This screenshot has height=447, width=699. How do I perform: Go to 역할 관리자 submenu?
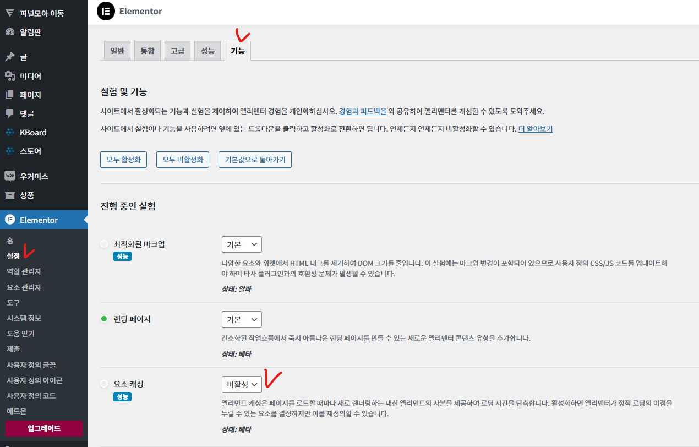coord(24,271)
